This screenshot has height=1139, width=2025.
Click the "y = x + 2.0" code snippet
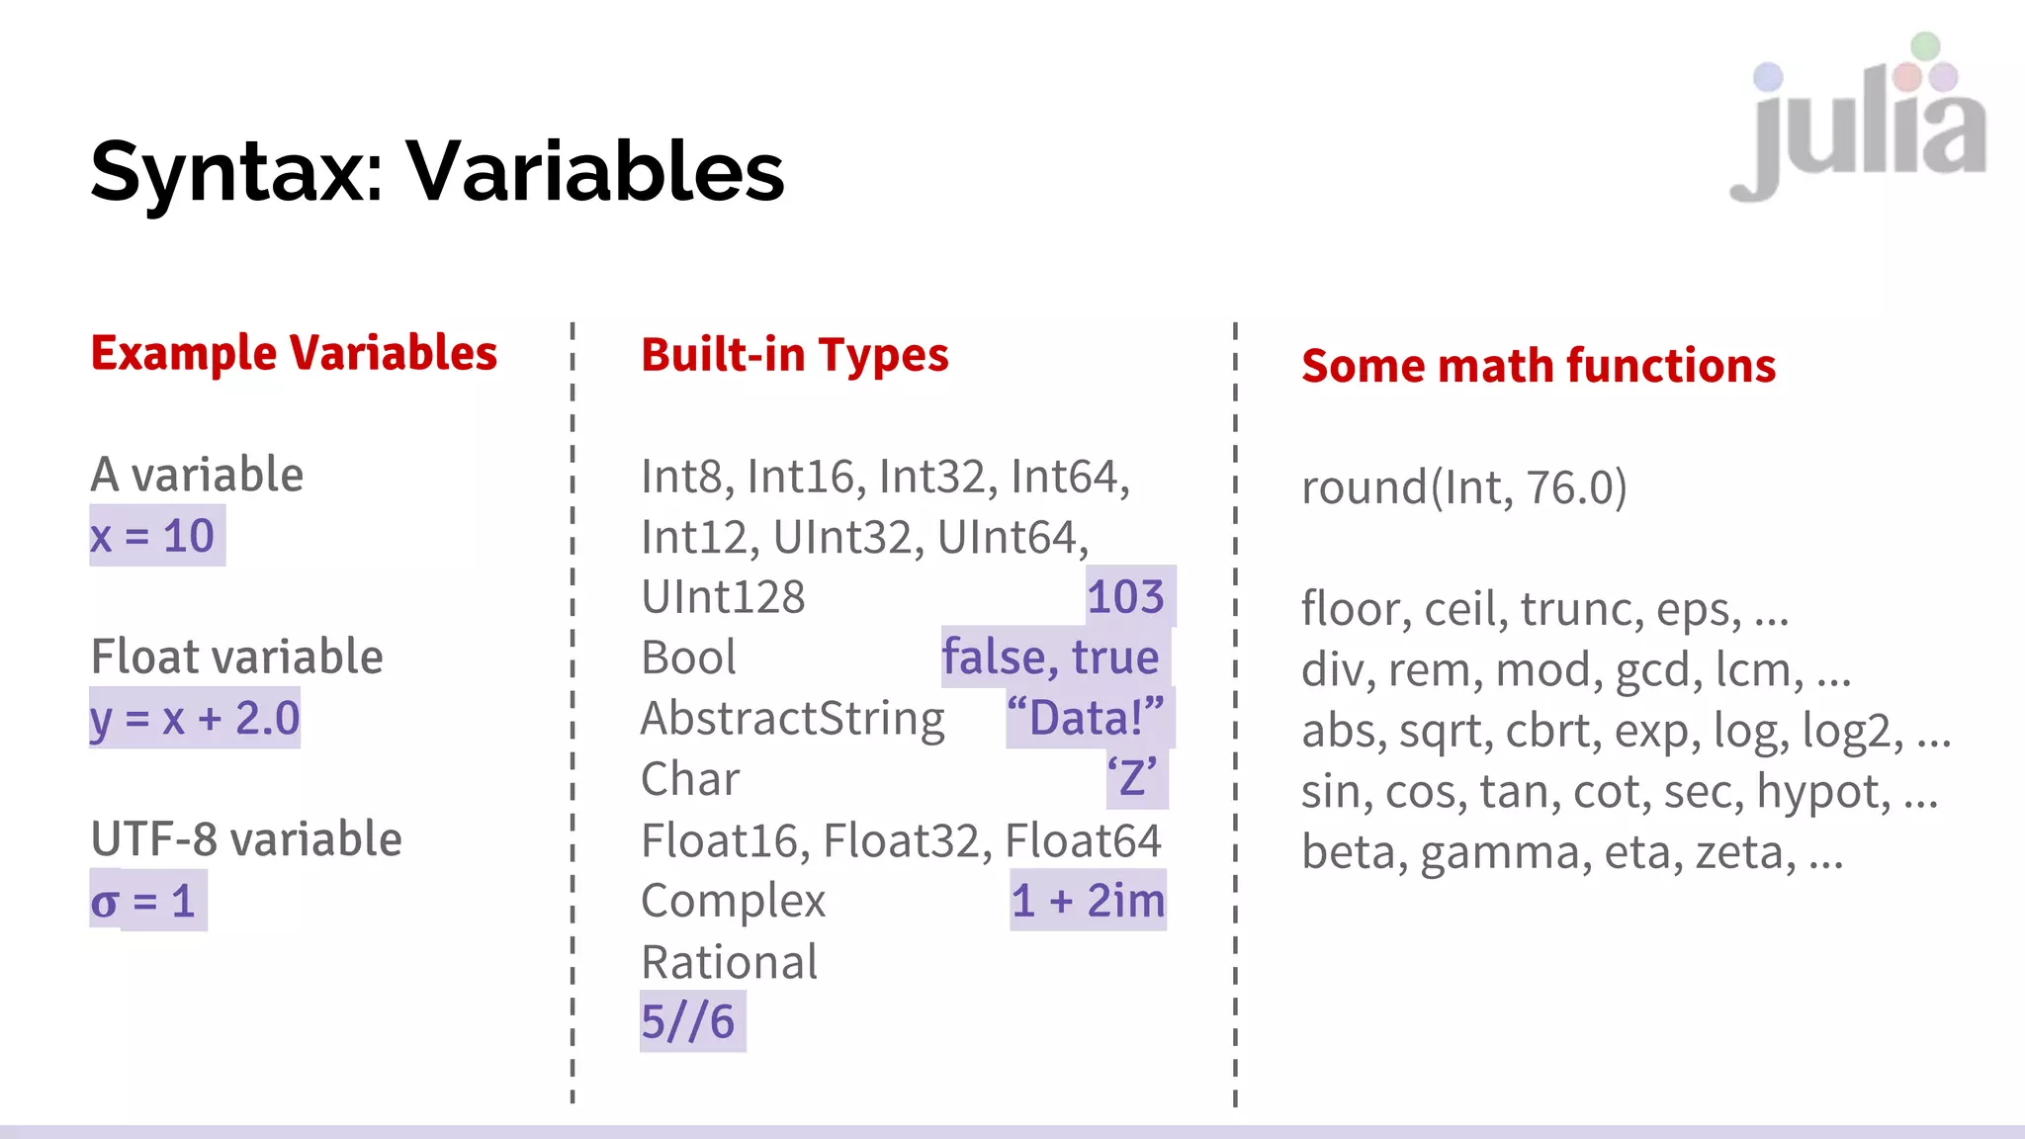(x=195, y=718)
